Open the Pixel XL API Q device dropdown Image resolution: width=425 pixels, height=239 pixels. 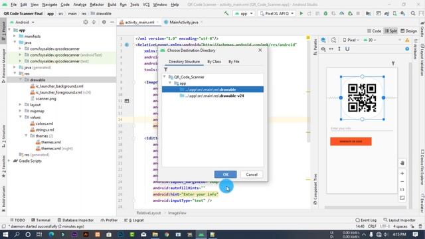[277, 13]
